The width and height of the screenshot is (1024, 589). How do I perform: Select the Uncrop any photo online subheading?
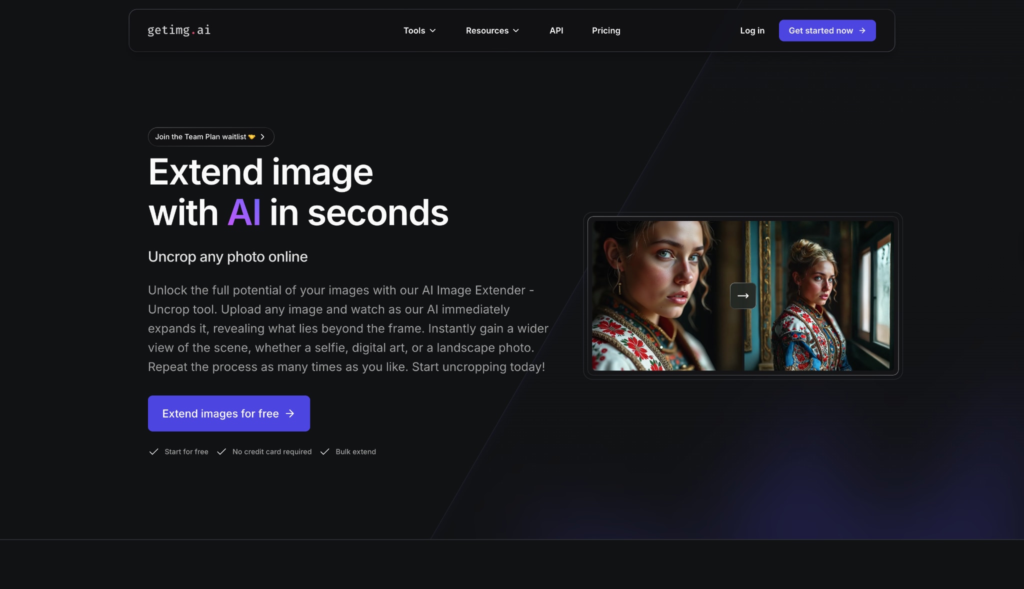227,256
